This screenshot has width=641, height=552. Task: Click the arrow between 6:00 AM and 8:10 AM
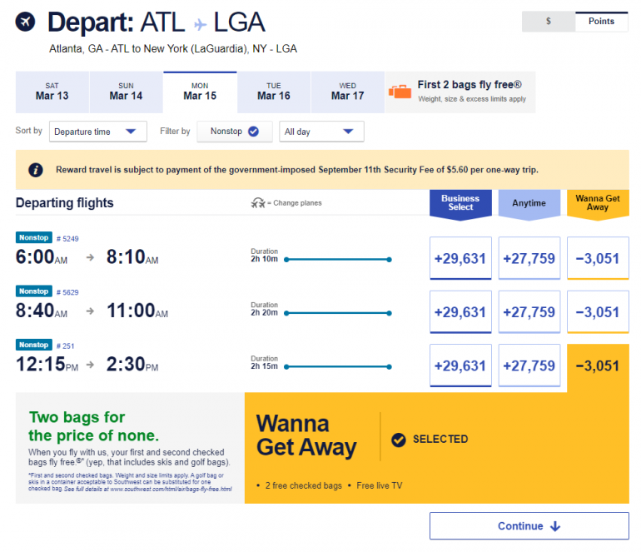90,257
